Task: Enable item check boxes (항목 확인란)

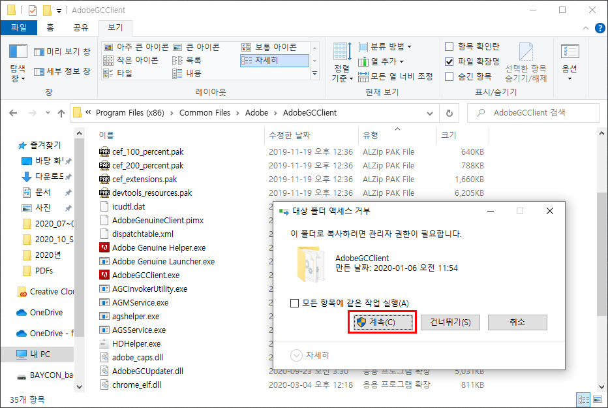Action: tap(449, 47)
